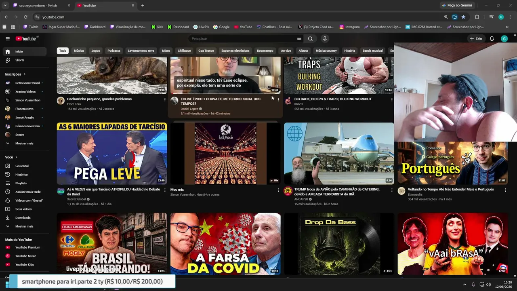Select the Chillwave filter chip
This screenshot has height=291, width=517.
pos(184,51)
